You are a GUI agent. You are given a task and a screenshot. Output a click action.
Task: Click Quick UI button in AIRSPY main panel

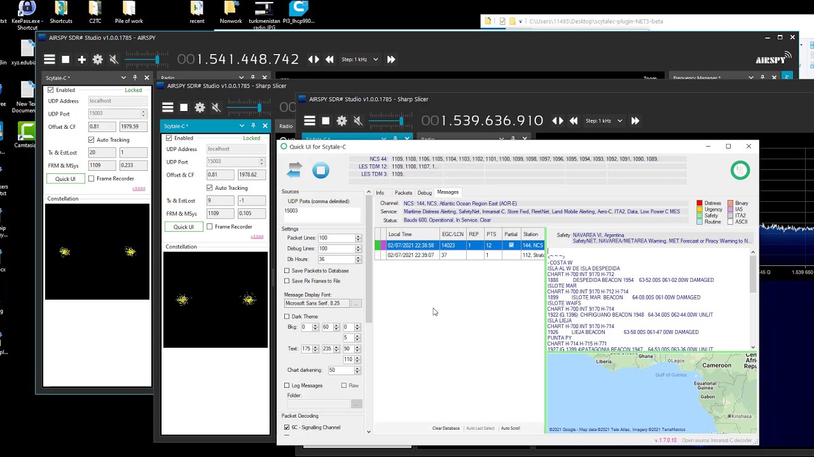tap(65, 179)
